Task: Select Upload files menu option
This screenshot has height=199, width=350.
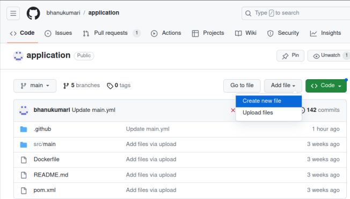Action: point(268,113)
